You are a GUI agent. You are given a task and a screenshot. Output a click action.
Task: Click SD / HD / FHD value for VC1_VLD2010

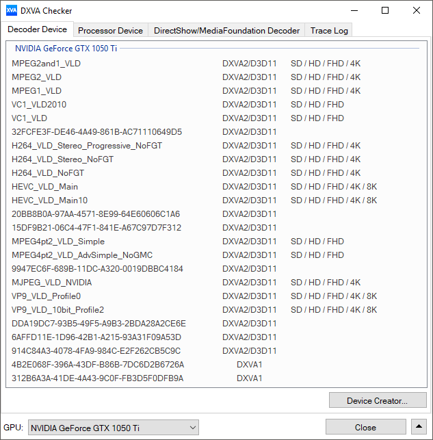(317, 105)
